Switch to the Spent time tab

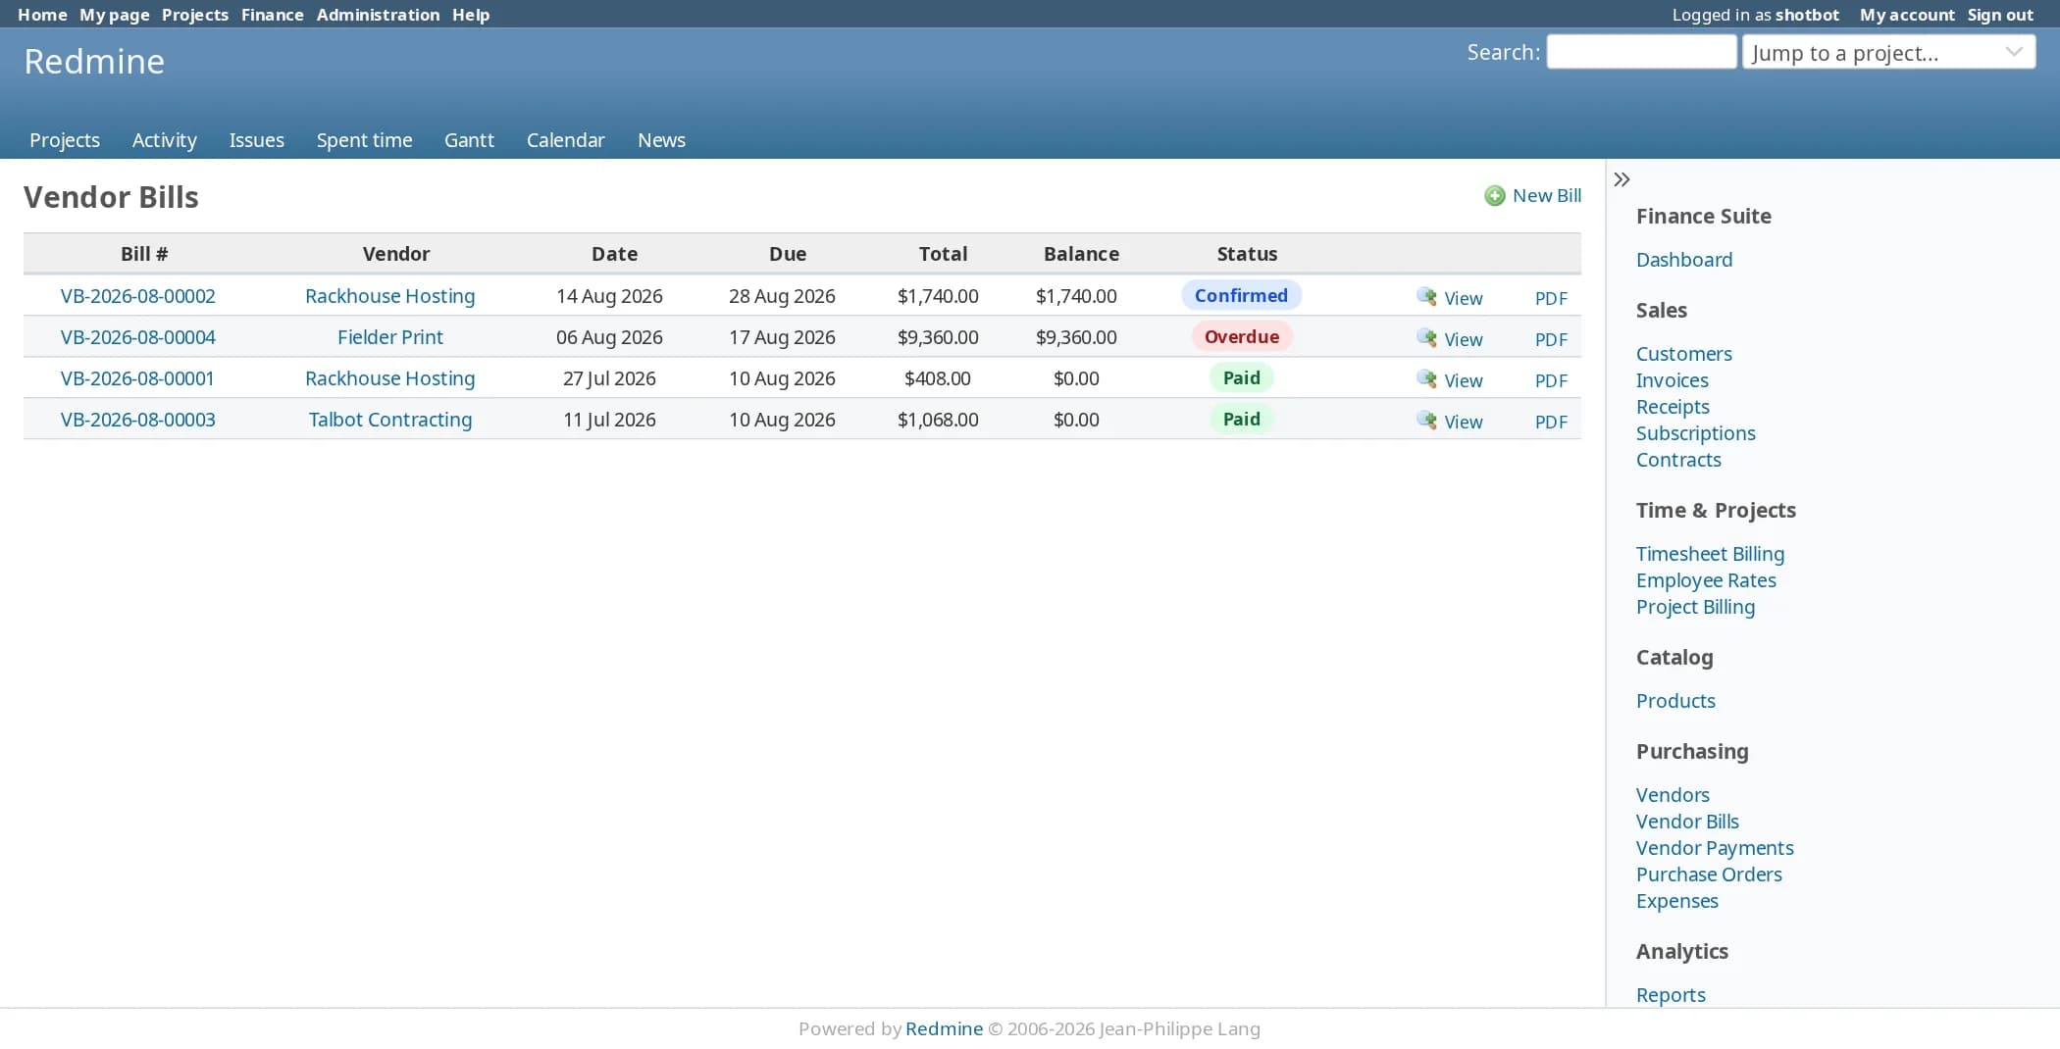[x=364, y=140]
